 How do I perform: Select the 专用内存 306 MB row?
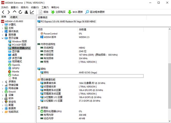pos(92,115)
